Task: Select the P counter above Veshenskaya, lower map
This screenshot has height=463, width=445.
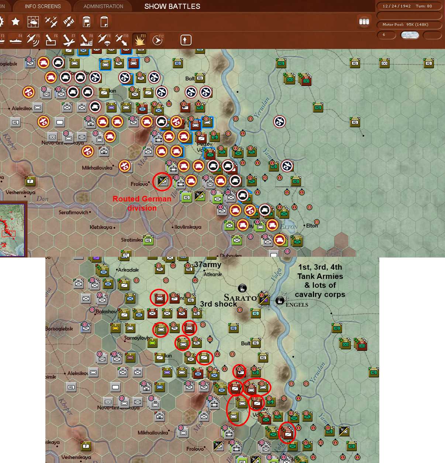Action: [86, 446]
